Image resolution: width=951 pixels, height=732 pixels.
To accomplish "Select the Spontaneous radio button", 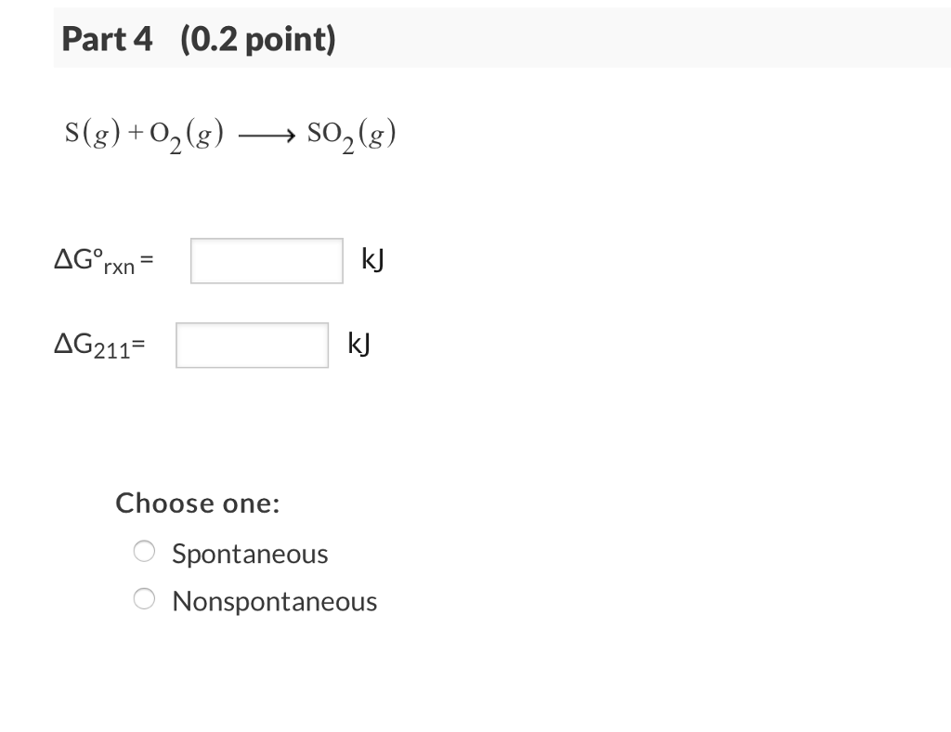I will pos(144,551).
